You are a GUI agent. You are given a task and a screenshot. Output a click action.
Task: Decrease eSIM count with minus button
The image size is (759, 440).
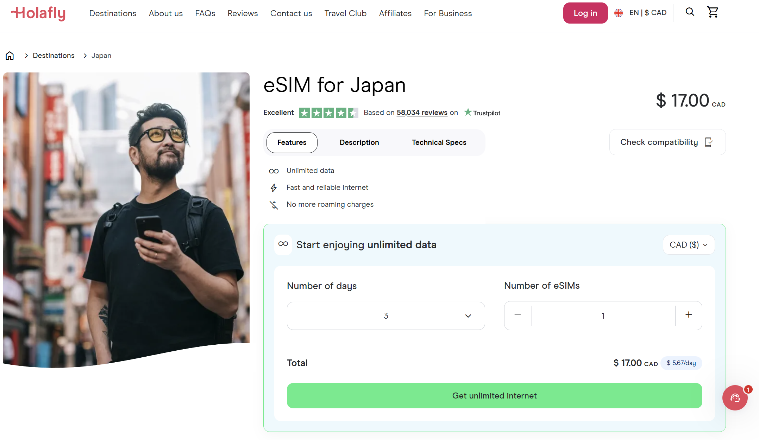pyautogui.click(x=517, y=315)
